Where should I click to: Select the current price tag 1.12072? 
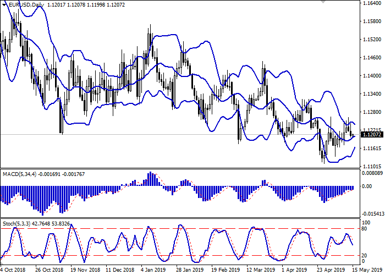pos(371,134)
